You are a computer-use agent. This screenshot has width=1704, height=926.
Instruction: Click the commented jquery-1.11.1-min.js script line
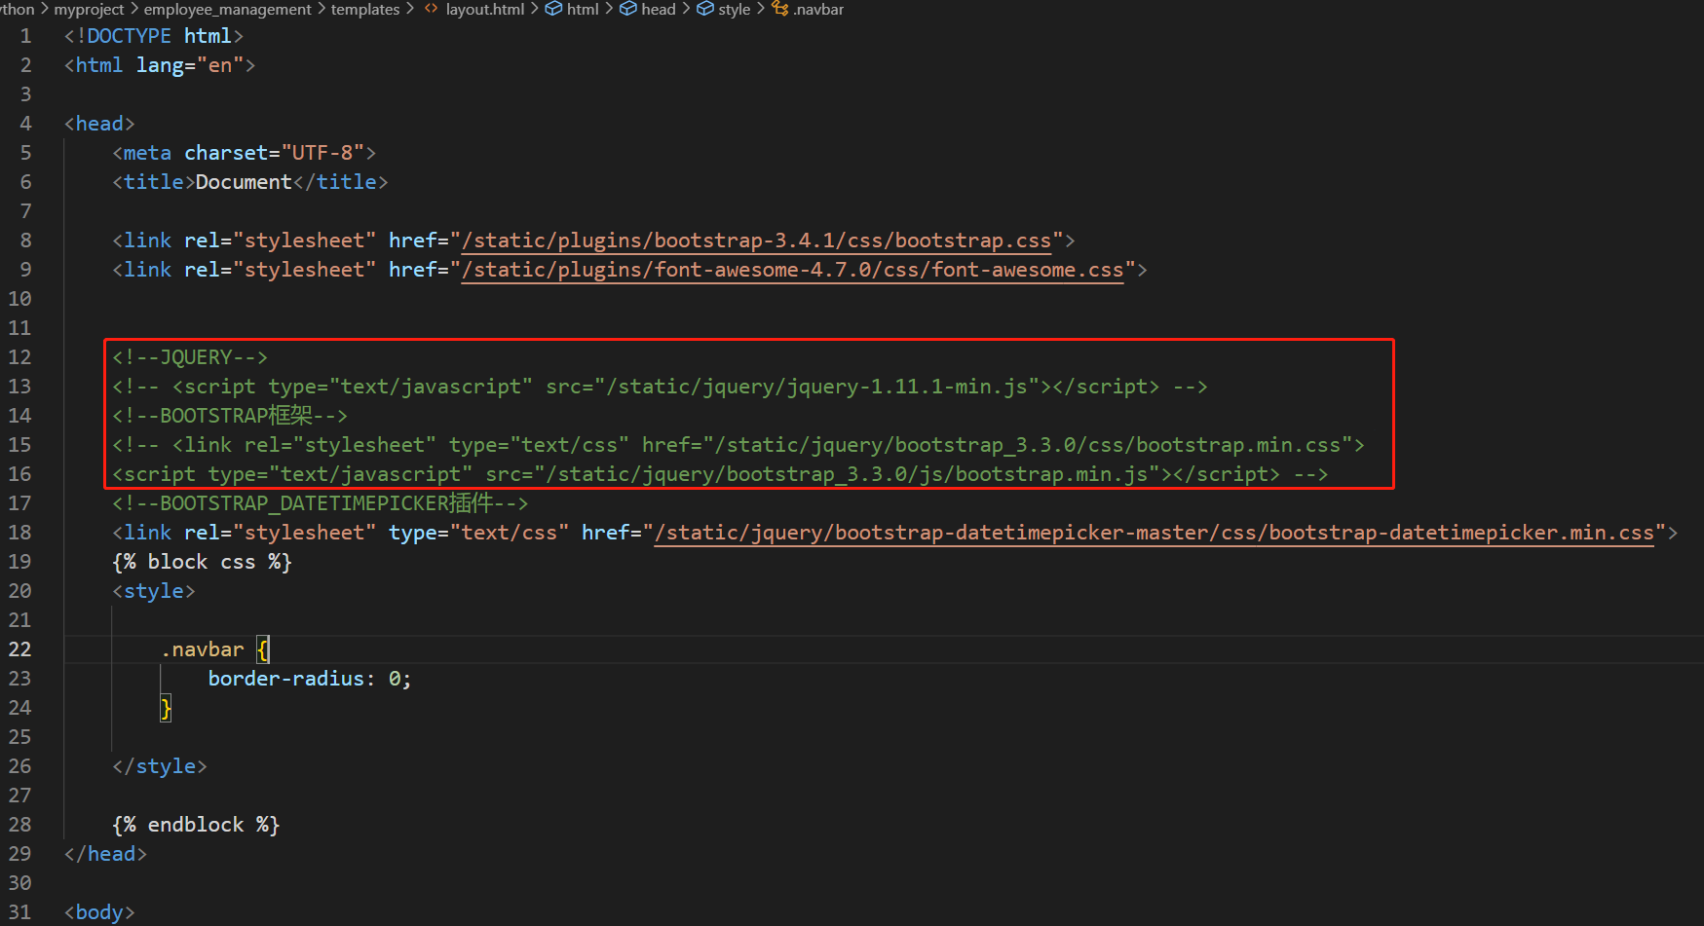point(660,387)
